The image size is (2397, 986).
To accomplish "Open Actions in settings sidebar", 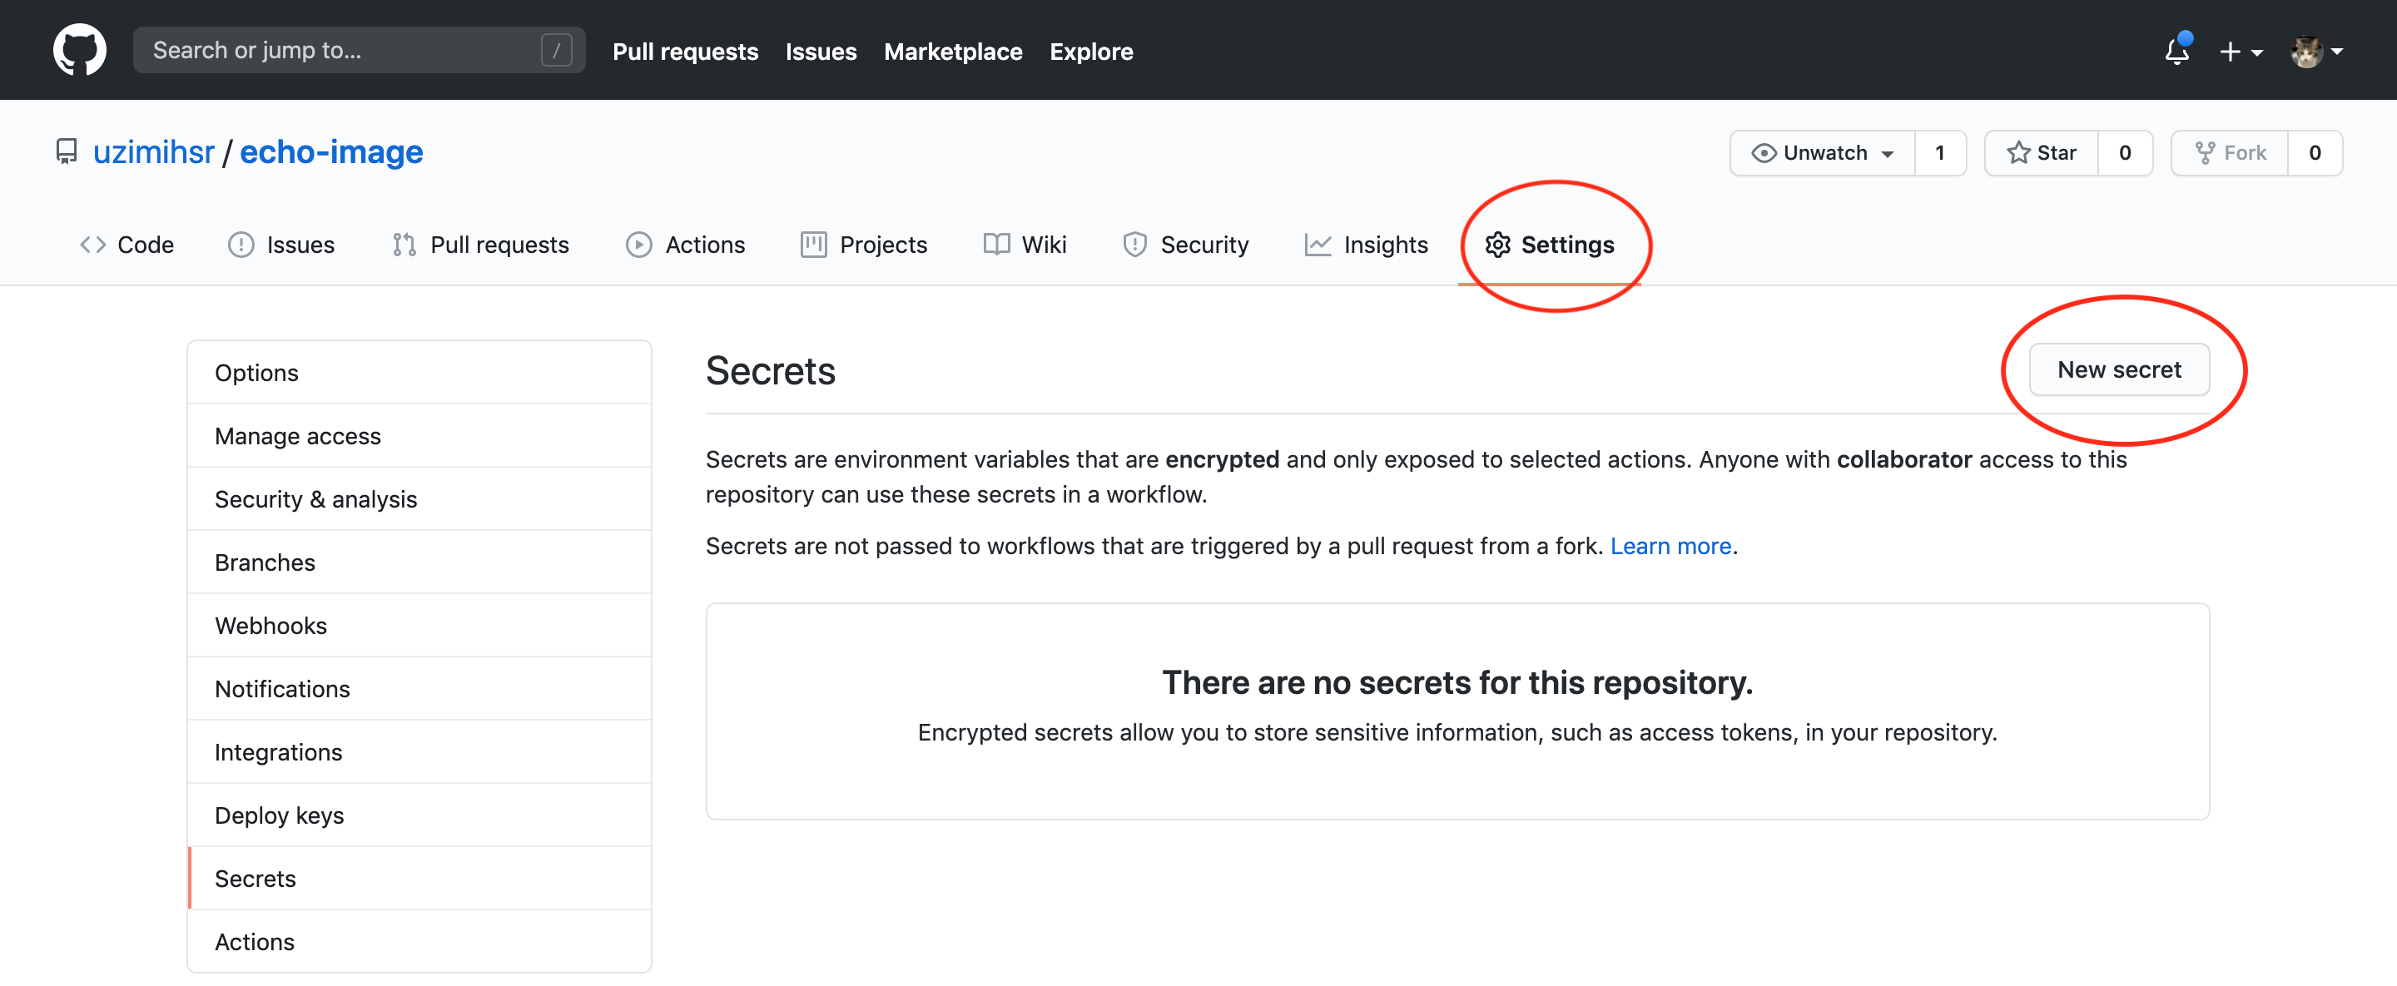I will tap(419, 942).
